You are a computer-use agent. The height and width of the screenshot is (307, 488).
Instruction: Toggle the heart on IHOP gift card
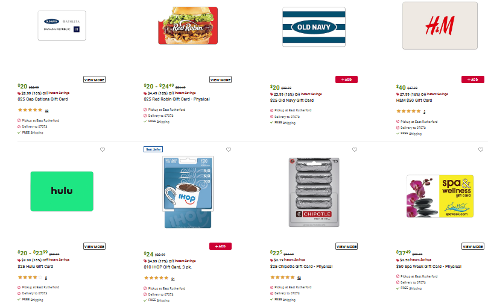click(x=229, y=149)
